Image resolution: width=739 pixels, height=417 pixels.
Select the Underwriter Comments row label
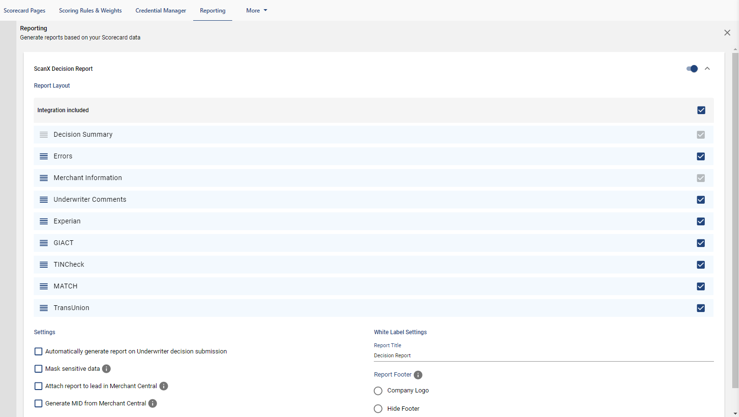click(x=90, y=200)
